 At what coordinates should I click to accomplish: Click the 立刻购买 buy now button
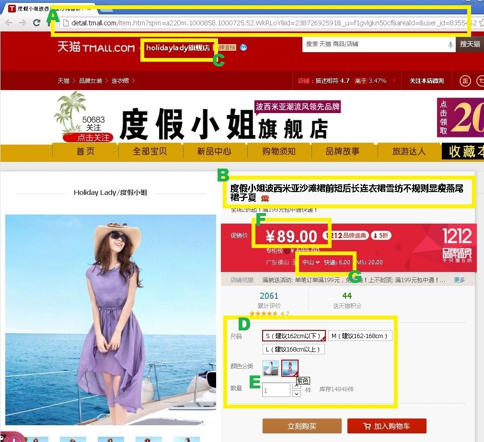pyautogui.click(x=302, y=426)
